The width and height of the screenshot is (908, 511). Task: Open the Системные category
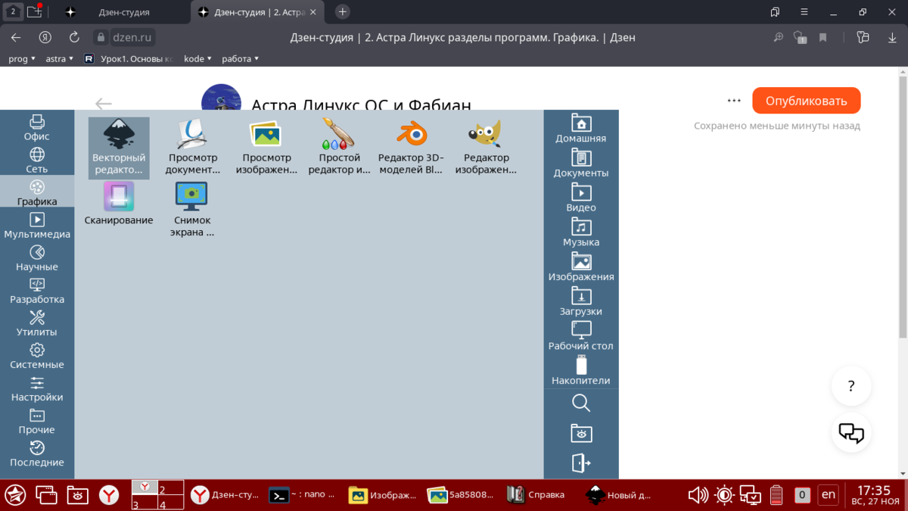pyautogui.click(x=37, y=355)
